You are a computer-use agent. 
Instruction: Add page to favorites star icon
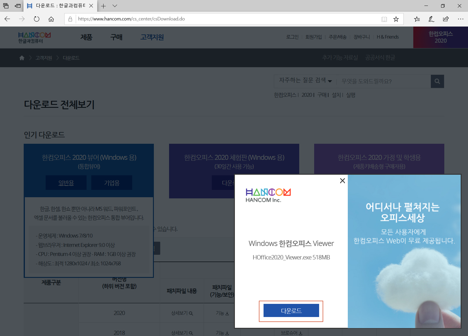pos(396,19)
